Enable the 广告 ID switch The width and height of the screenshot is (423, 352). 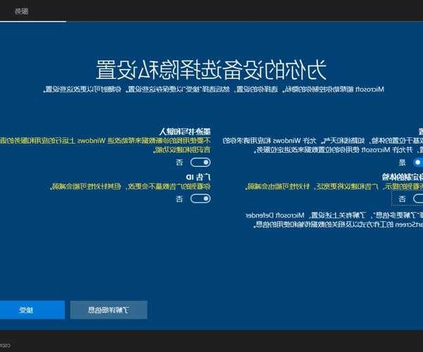(200, 199)
